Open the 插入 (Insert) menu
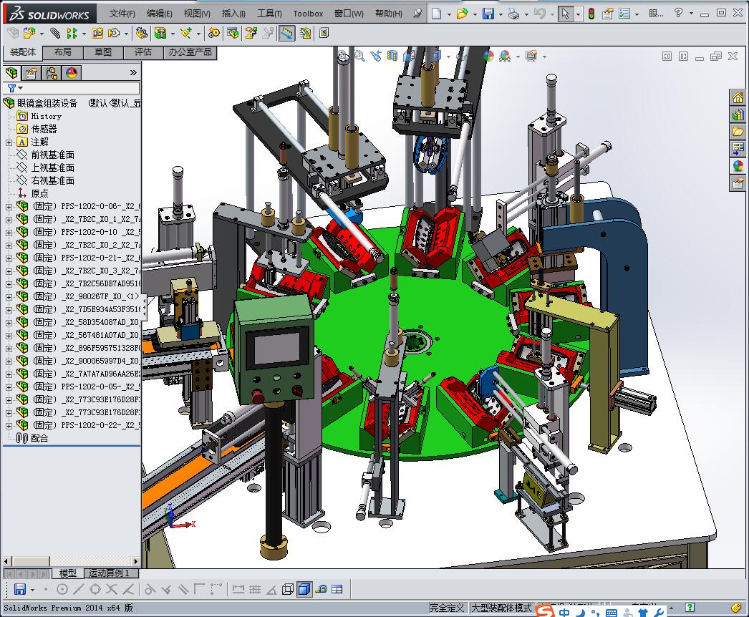 (x=233, y=14)
